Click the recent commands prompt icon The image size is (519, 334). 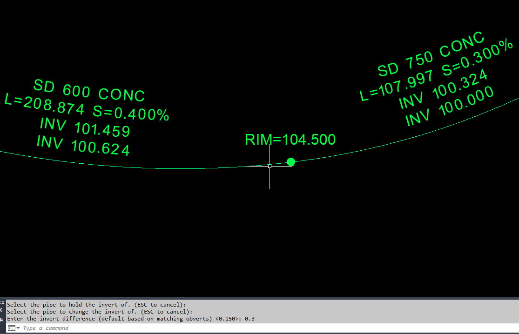pos(11,328)
